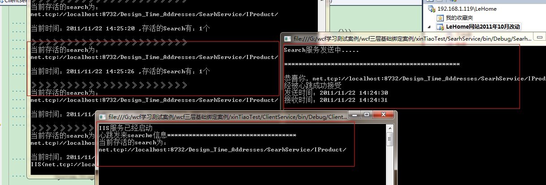Maximize the ClientService console window
This screenshot has width=546, height=185.
pyautogui.click(x=367, y=115)
